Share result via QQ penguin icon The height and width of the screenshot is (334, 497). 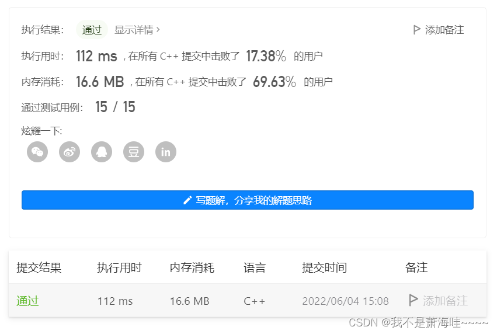pyautogui.click(x=102, y=152)
